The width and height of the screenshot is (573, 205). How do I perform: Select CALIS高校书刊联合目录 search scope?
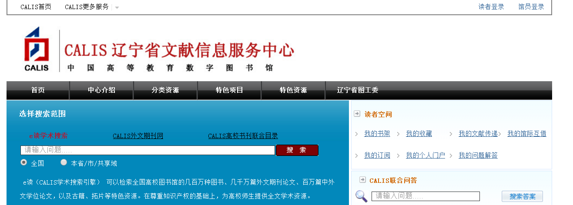pos(243,136)
